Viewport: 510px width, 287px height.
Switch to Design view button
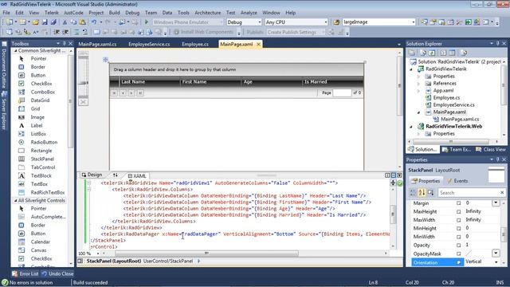coord(92,175)
